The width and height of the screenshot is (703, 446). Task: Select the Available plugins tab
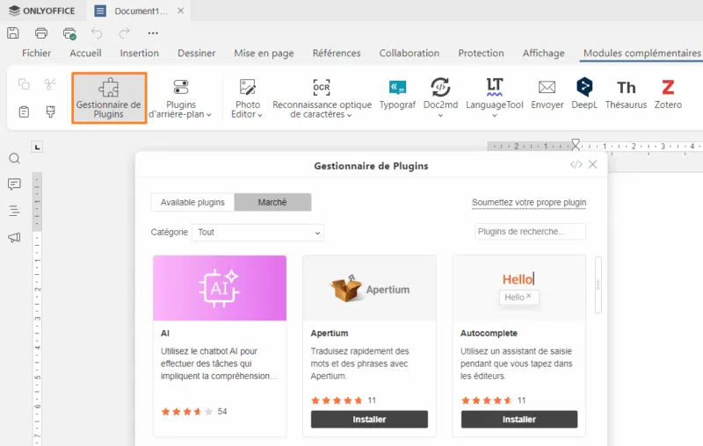[x=192, y=203]
